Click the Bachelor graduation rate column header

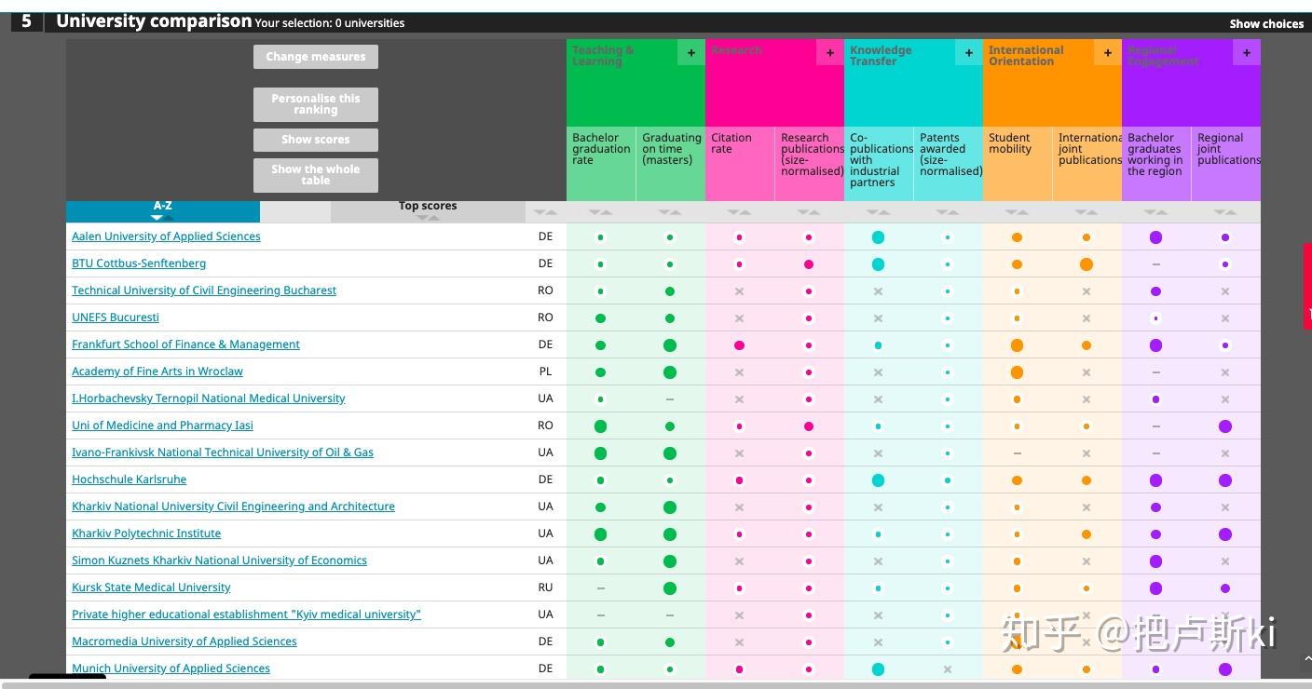coord(601,164)
